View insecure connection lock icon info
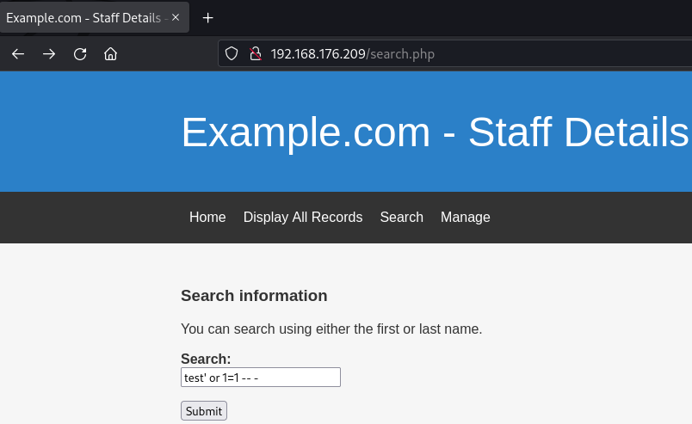Screen dimensions: 692x424 (255, 54)
